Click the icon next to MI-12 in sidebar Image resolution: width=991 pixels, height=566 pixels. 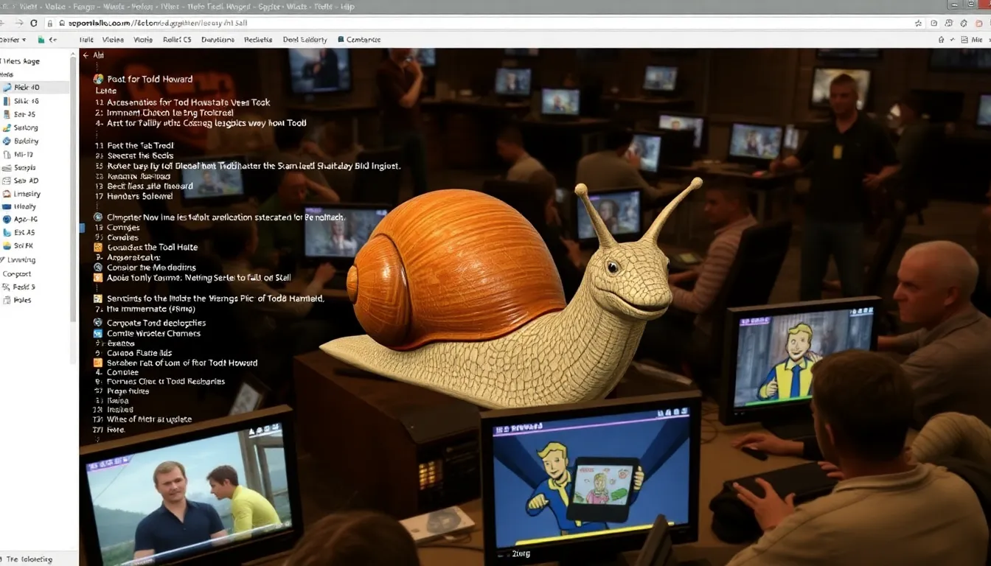coord(7,155)
